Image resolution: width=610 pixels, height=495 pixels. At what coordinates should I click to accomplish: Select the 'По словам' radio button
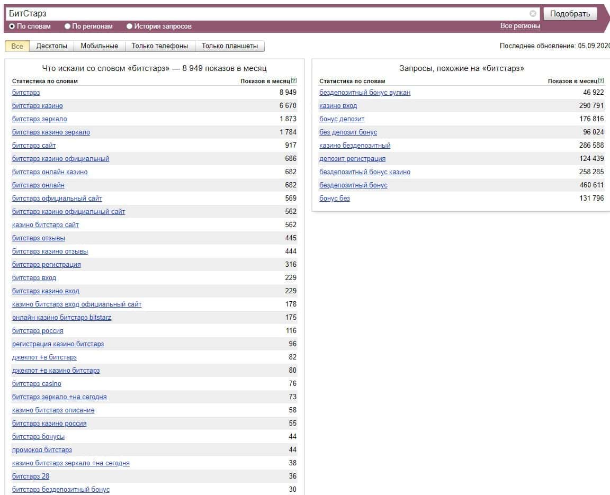click(12, 26)
